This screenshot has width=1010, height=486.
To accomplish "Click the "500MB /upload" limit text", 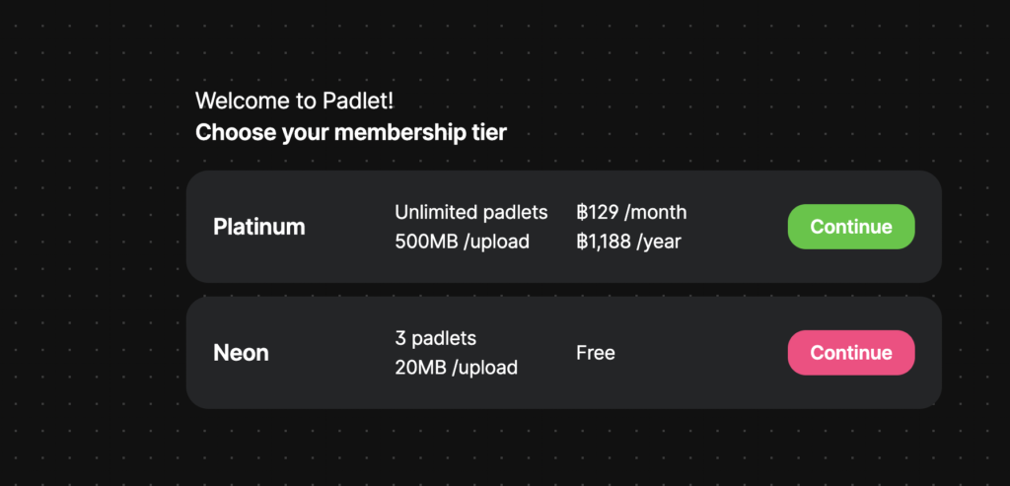I will [x=462, y=242].
